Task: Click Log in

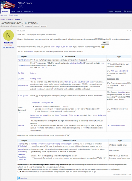Action: pyautogui.click(x=110, y=11)
